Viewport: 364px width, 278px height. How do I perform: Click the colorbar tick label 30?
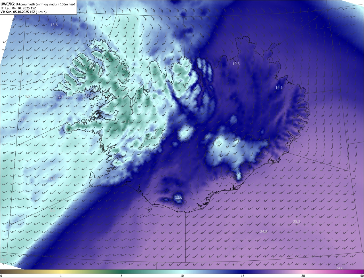tap(303, 276)
